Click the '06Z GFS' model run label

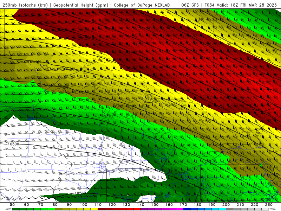(190, 5)
